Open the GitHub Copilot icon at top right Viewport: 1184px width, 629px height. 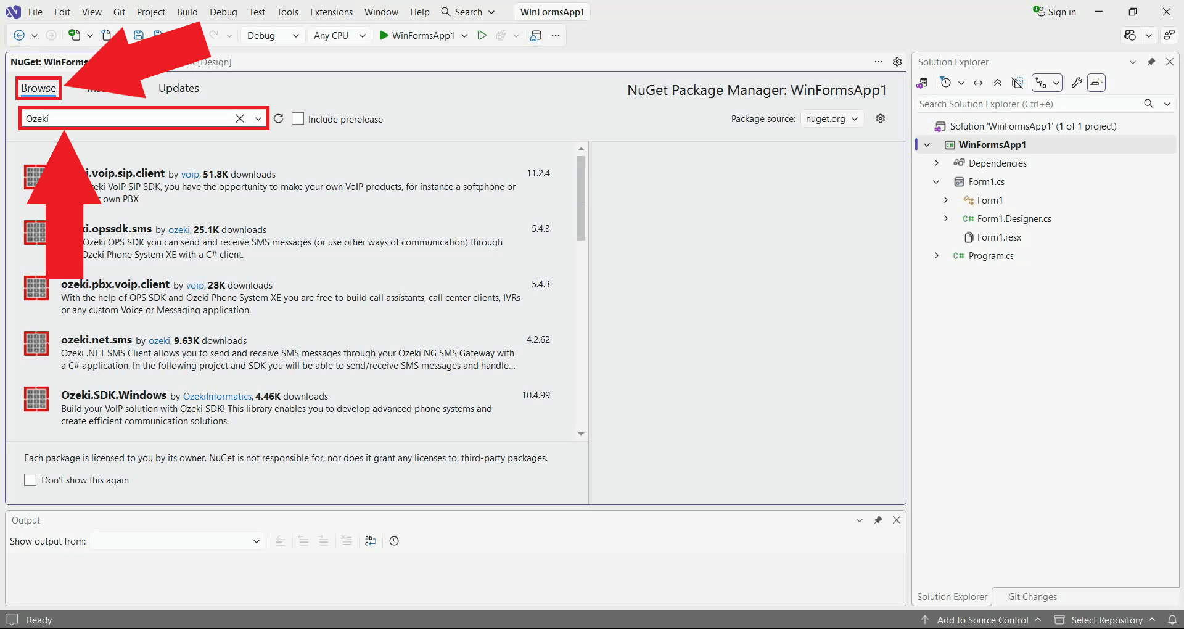point(1130,36)
